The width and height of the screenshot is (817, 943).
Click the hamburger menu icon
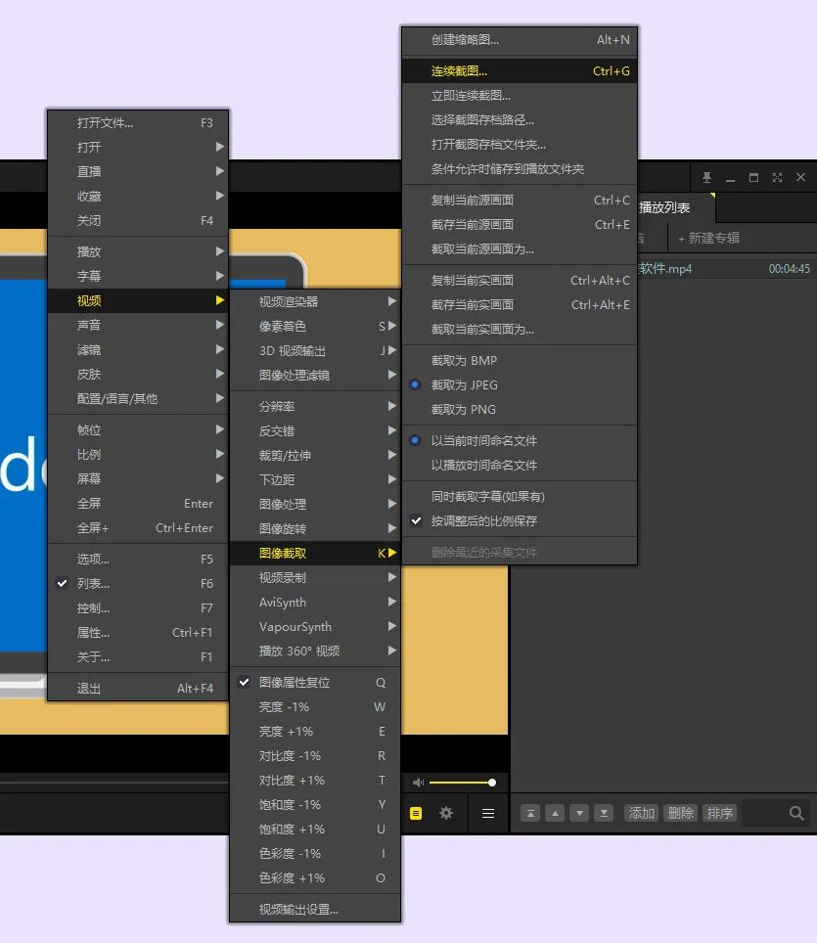click(x=488, y=813)
